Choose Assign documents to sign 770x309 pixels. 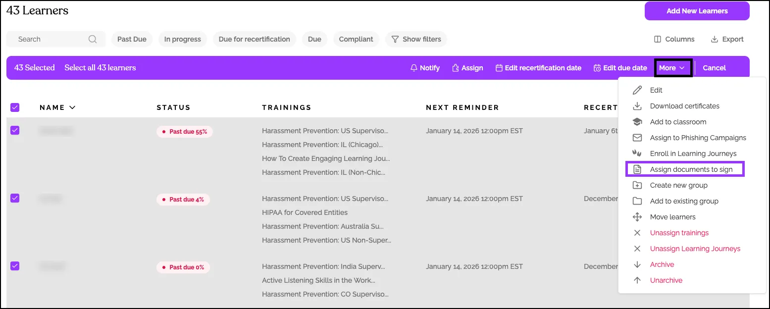click(691, 169)
